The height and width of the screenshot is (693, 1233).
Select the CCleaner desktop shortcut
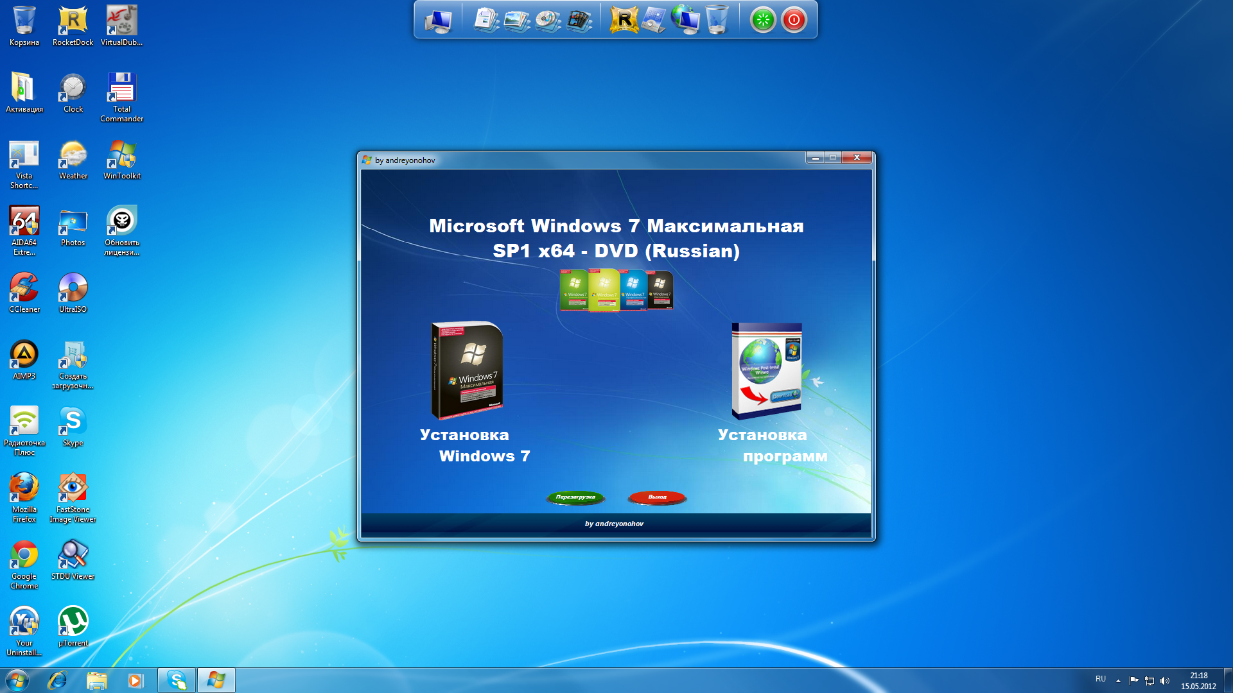(24, 293)
